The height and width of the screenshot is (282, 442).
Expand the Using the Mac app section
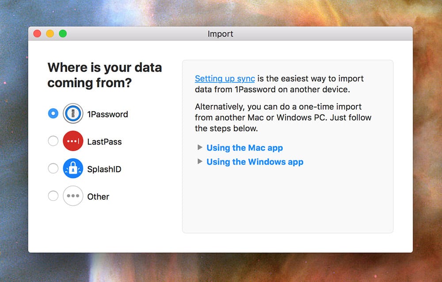pyautogui.click(x=244, y=148)
